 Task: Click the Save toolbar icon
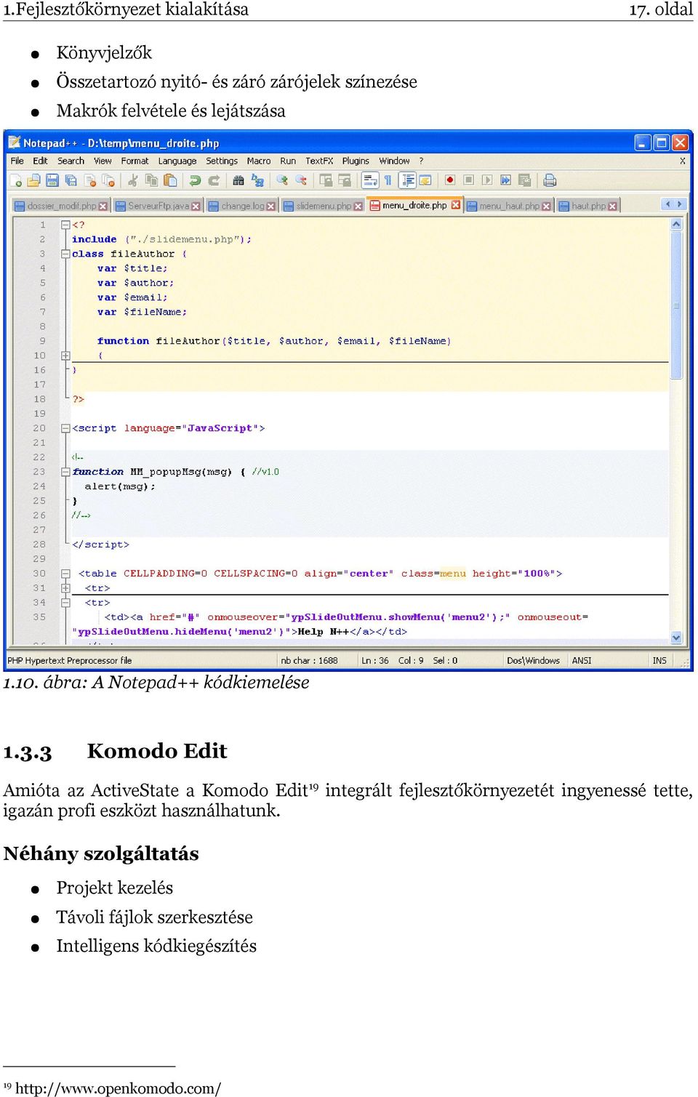(52, 180)
